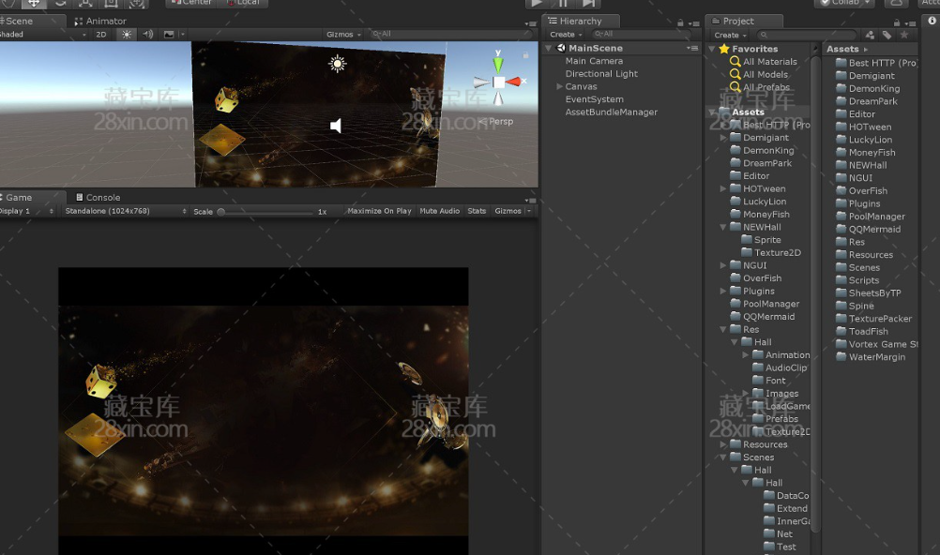Toggle scene audio speaker icon
Screen dimensions: 940x555
(x=147, y=35)
